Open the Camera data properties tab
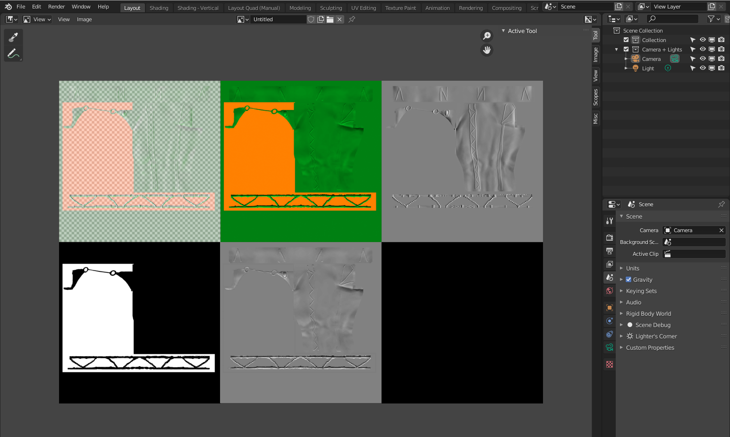This screenshot has width=730, height=437. [610, 347]
